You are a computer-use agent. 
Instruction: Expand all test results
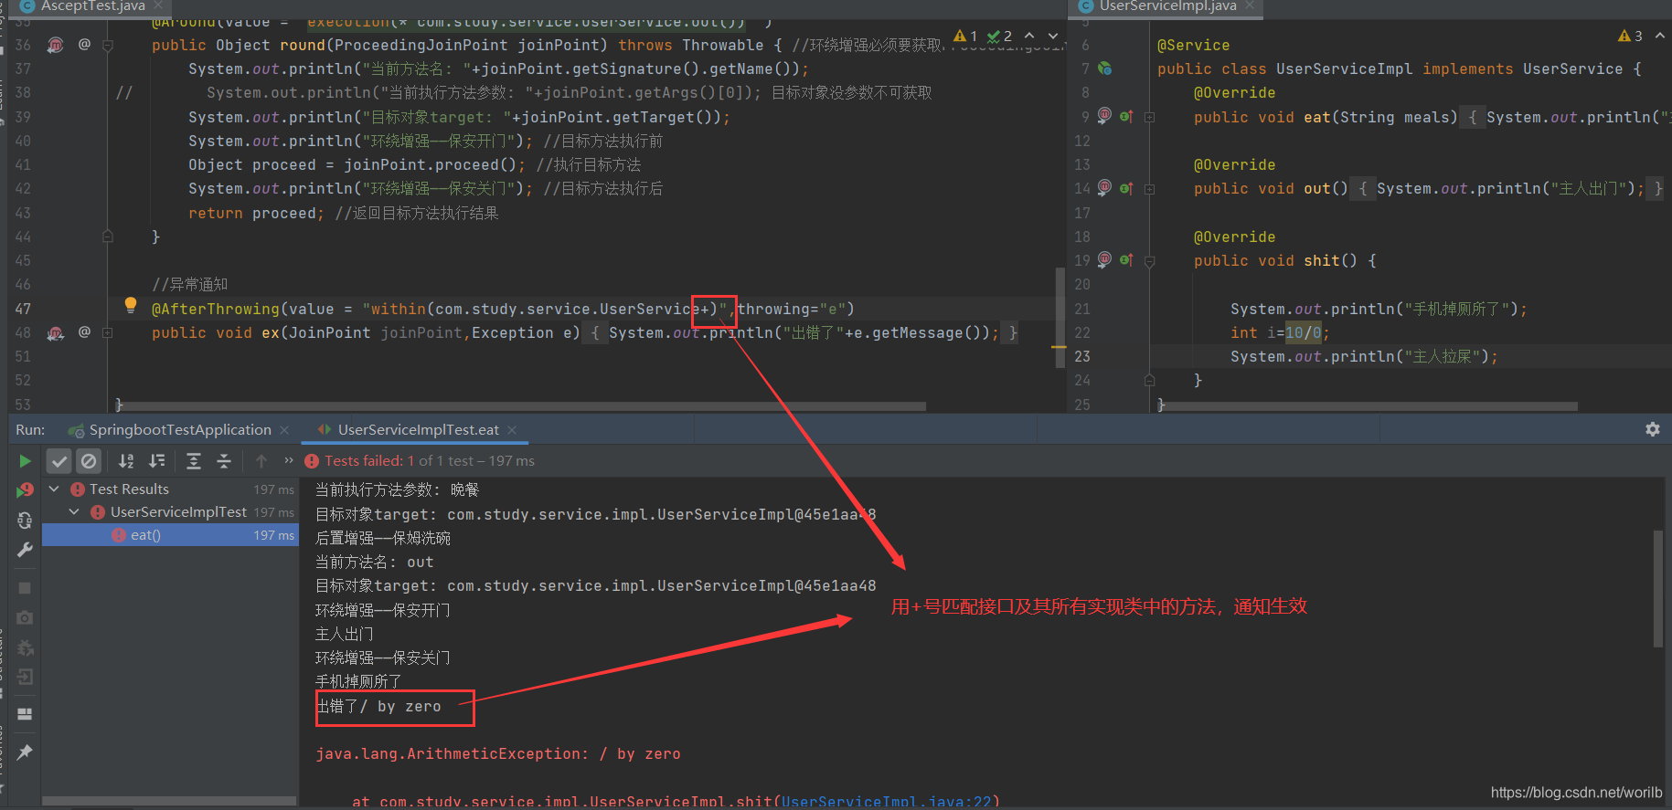click(194, 461)
